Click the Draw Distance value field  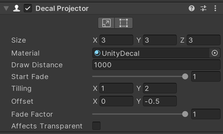click(156, 65)
